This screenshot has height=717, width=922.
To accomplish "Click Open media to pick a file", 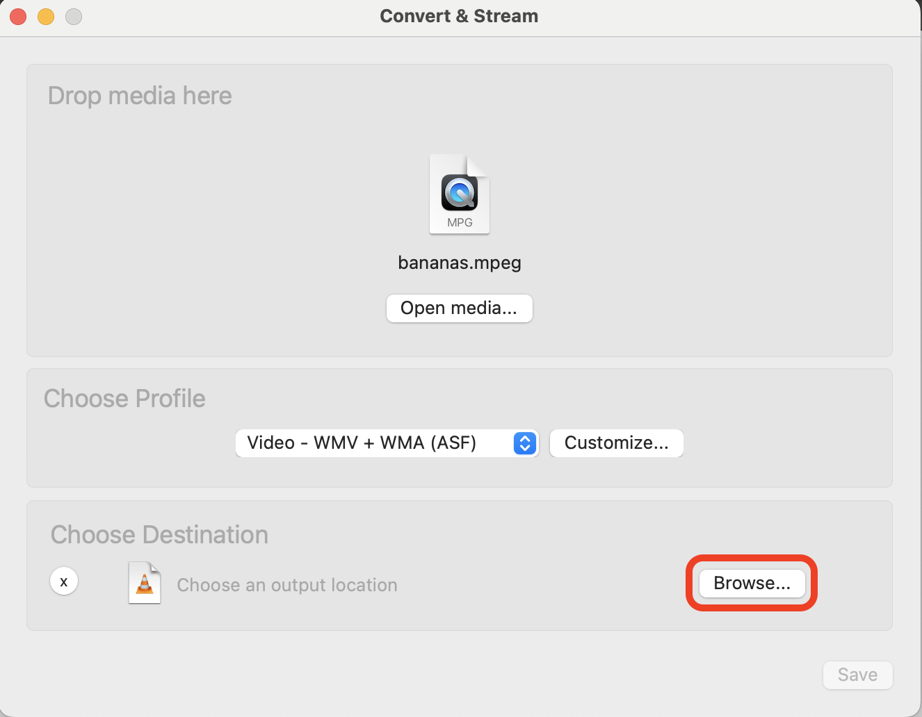I will click(x=459, y=308).
